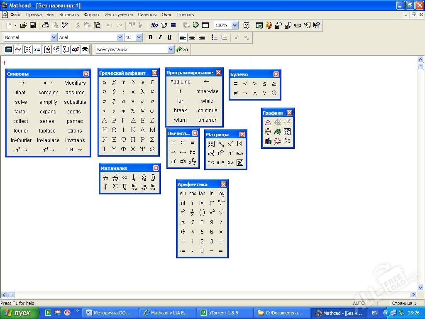Click the Save diskette icon
This screenshot has width=425, height=319.
pyautogui.click(x=33, y=25)
